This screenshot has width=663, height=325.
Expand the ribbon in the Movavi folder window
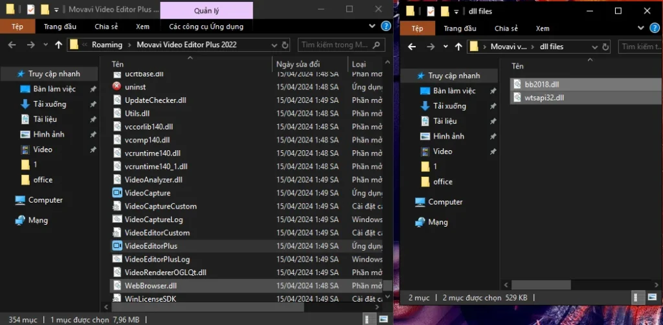pos(372,27)
